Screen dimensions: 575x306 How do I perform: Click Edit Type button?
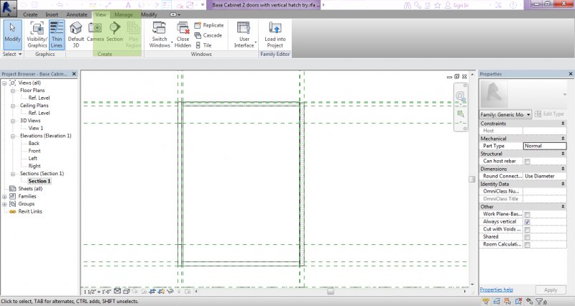tap(549, 114)
